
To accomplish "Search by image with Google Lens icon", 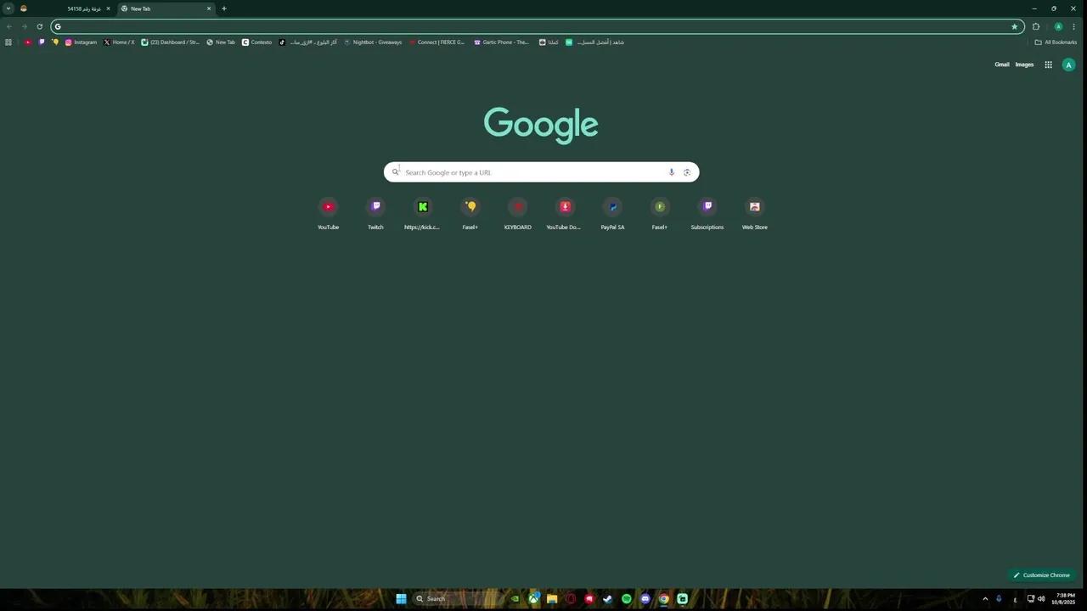I will (x=687, y=172).
